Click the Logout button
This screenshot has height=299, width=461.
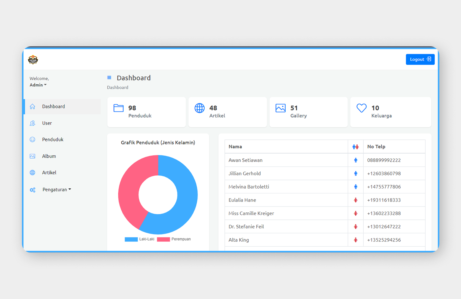[420, 59]
